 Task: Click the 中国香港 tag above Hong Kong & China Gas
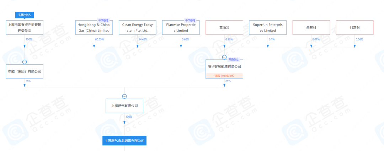coord(103,20)
